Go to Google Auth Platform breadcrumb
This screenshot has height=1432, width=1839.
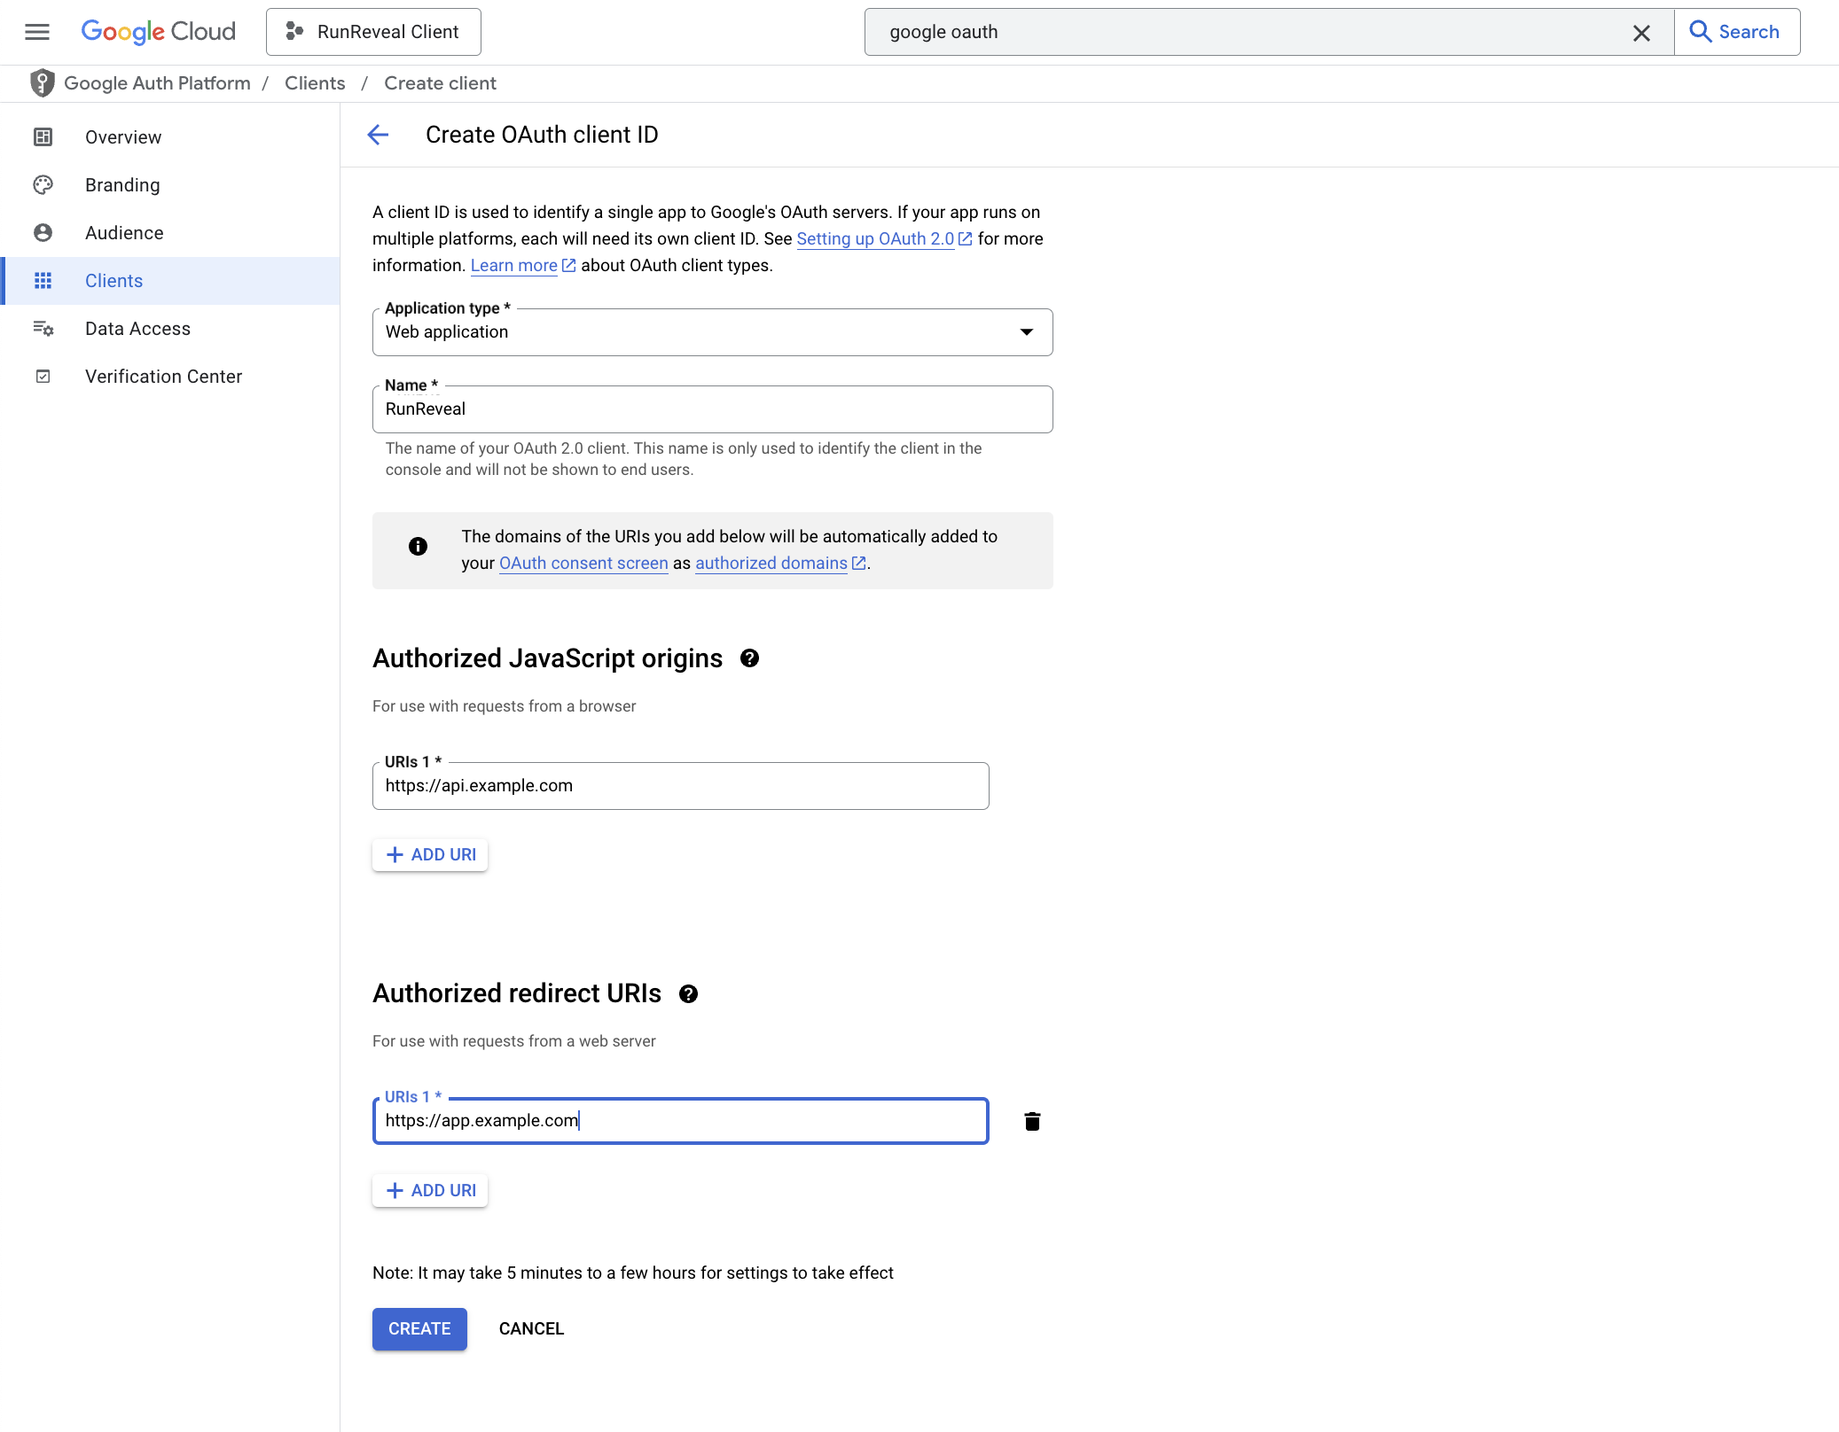coord(157,82)
